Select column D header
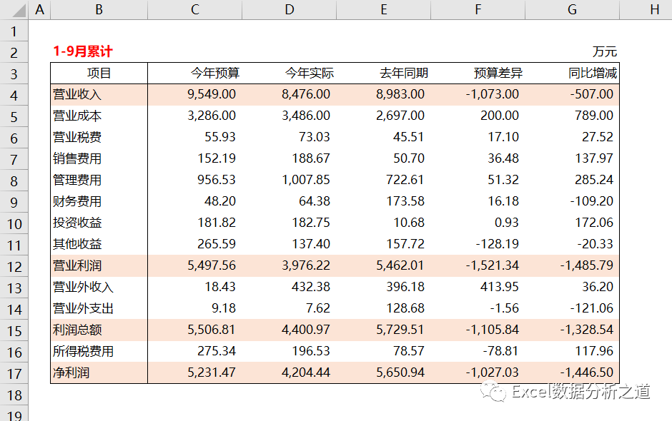The height and width of the screenshot is (421, 672). [290, 9]
